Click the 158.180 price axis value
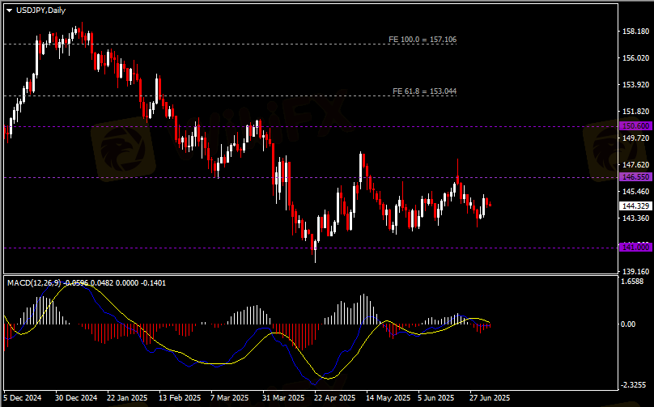654x407 pixels. point(635,32)
